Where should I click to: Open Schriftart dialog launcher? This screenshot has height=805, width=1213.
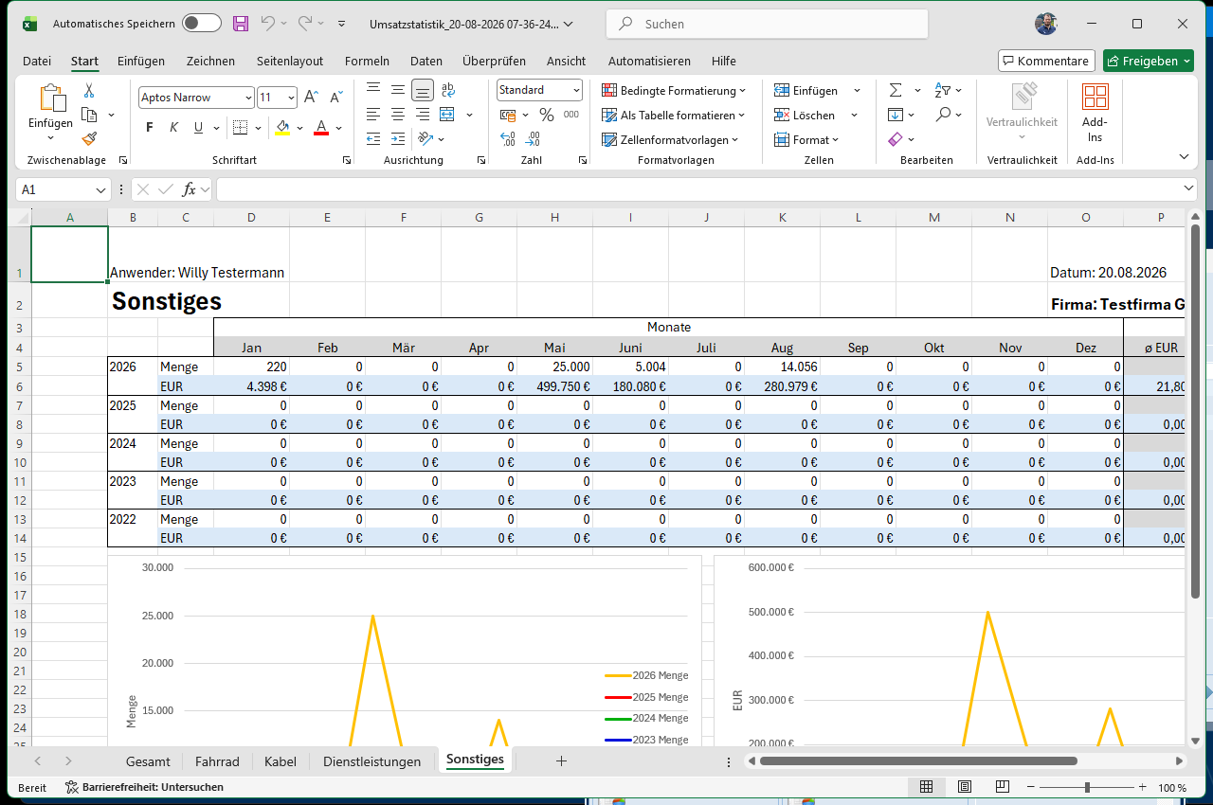pyautogui.click(x=347, y=161)
